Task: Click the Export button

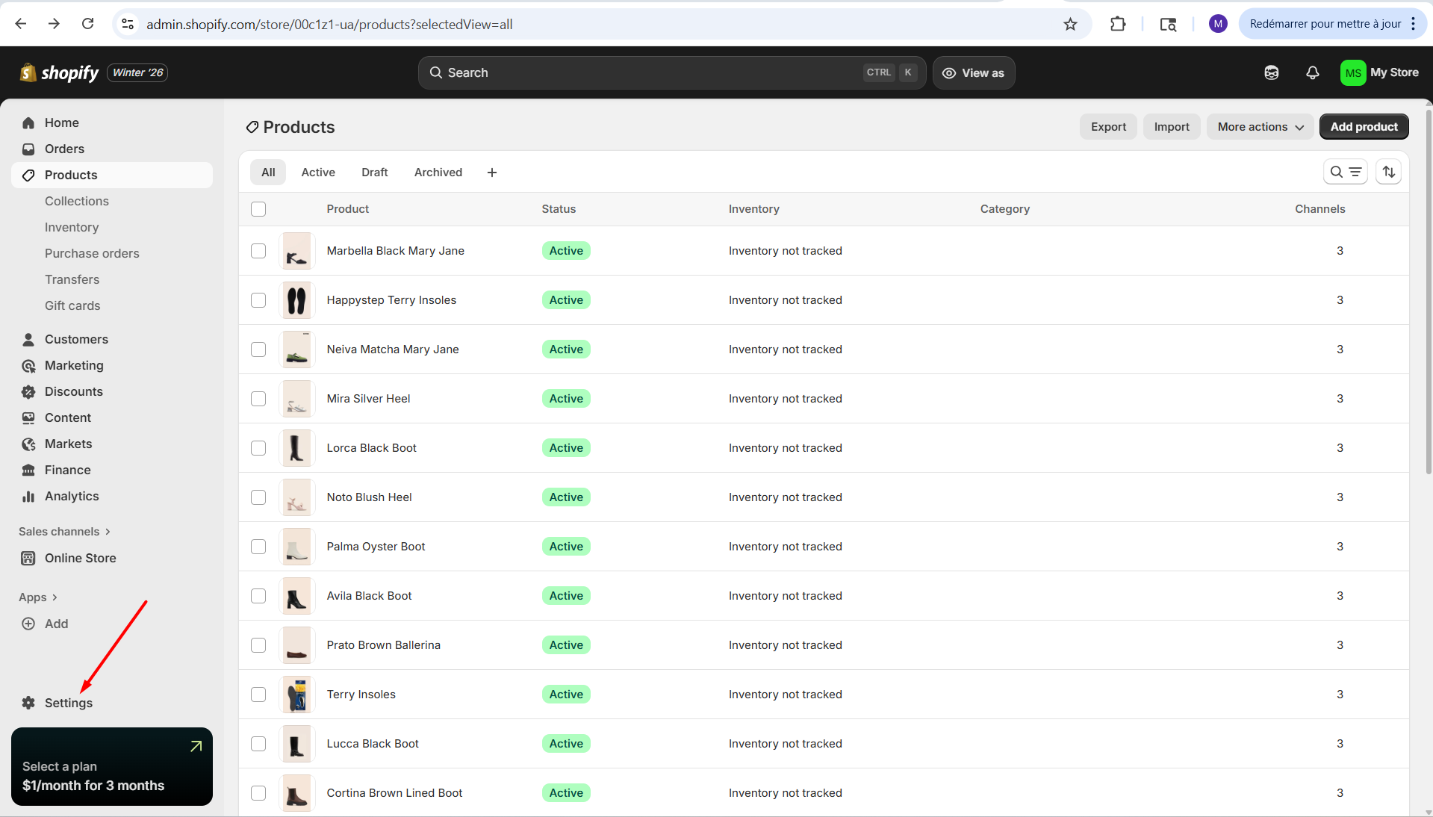Action: click(1108, 127)
